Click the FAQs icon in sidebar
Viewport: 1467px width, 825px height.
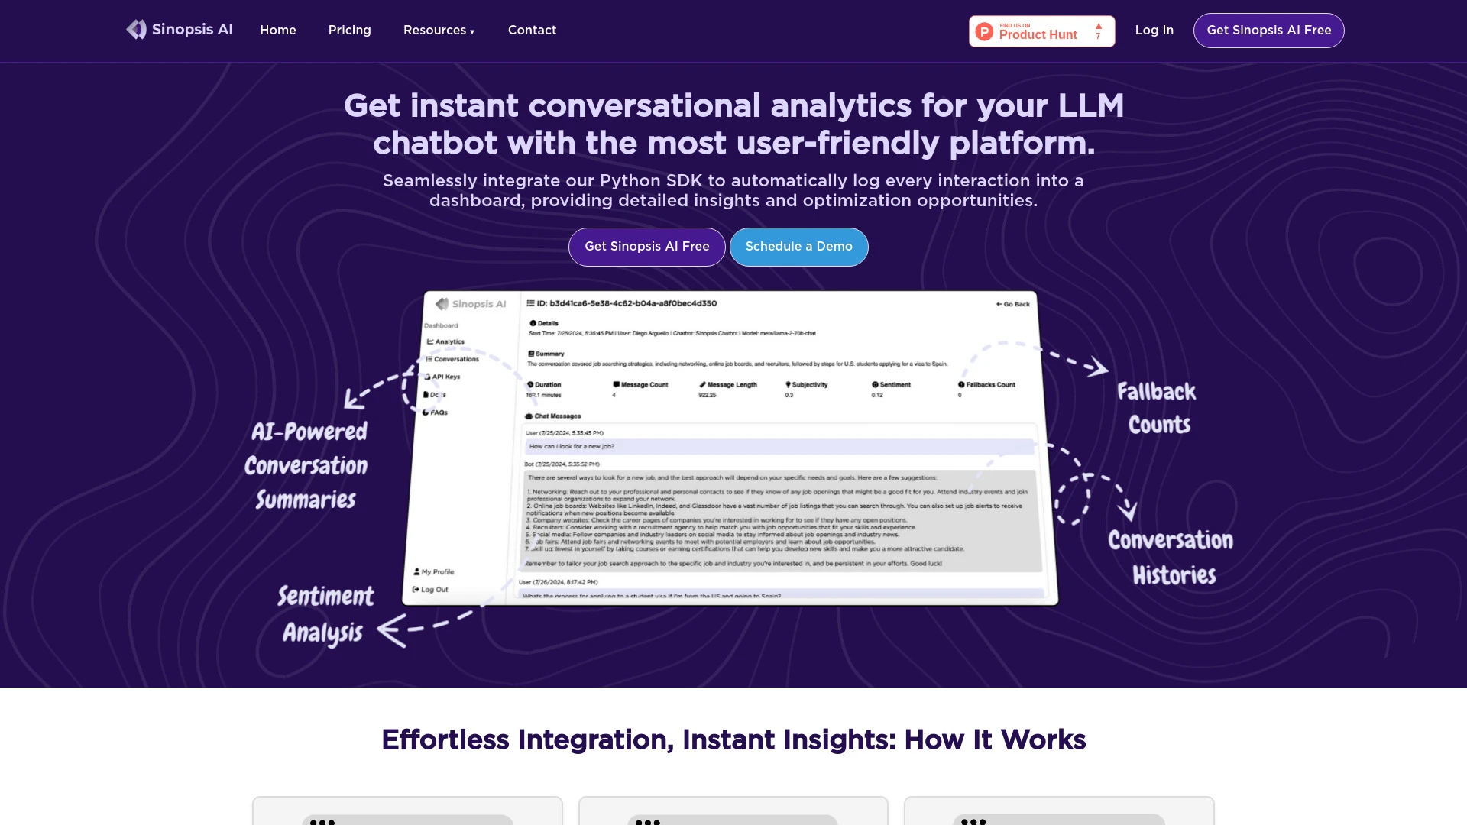(427, 411)
